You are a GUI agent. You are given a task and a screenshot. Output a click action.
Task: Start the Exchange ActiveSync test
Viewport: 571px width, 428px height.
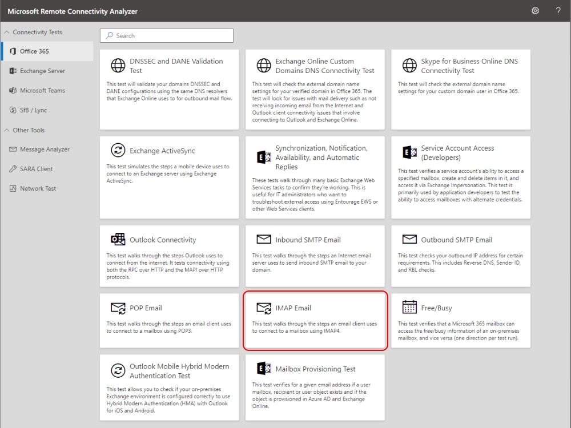(x=170, y=177)
